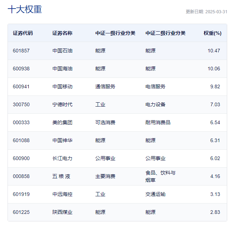Click the 通信服务 industry cell
This screenshot has height=225, width=234.
click(105, 86)
